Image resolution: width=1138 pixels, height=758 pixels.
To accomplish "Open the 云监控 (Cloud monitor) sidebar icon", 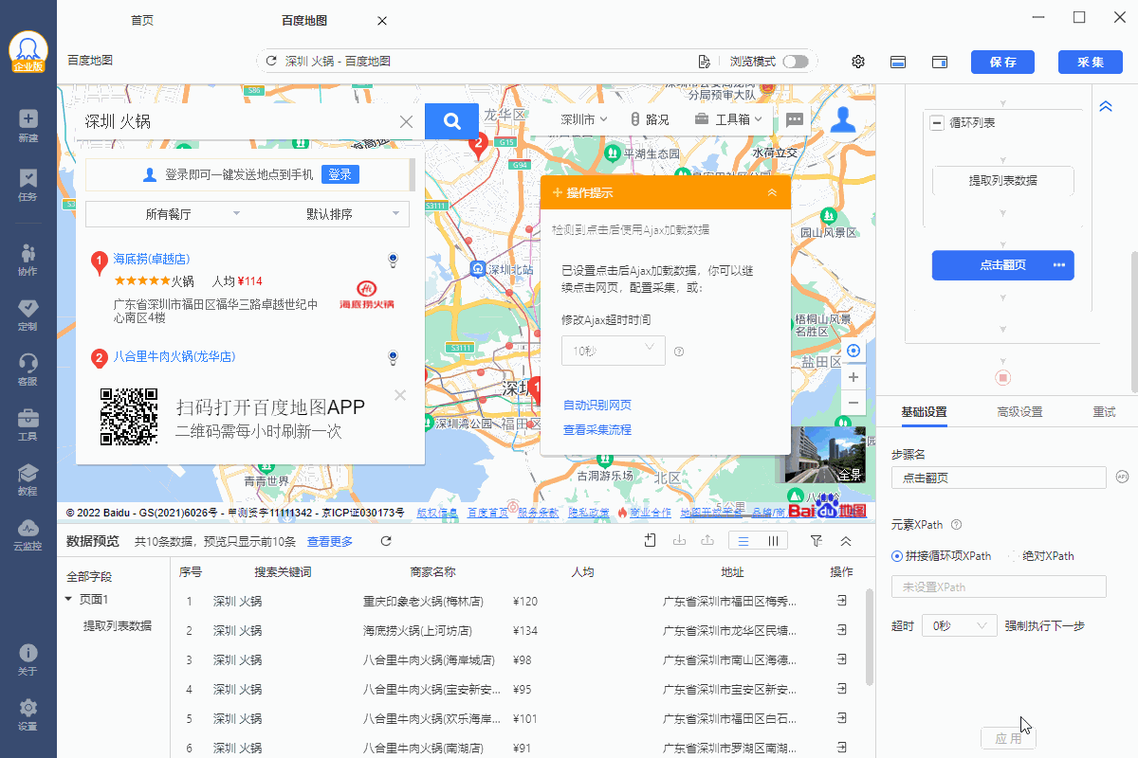I will 28,534.
